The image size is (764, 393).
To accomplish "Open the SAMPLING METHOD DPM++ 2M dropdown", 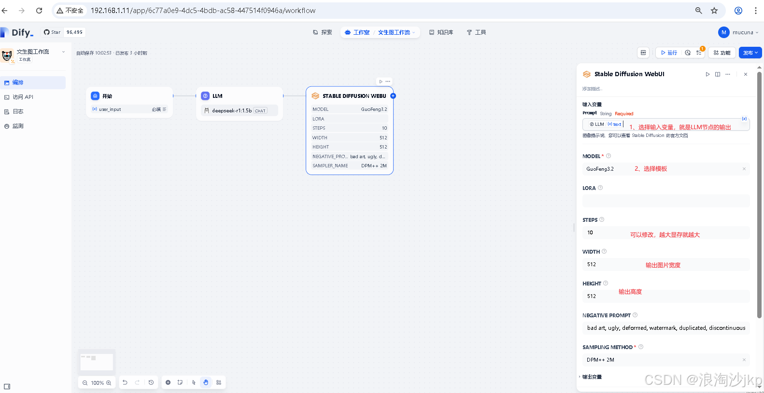I will pos(666,360).
